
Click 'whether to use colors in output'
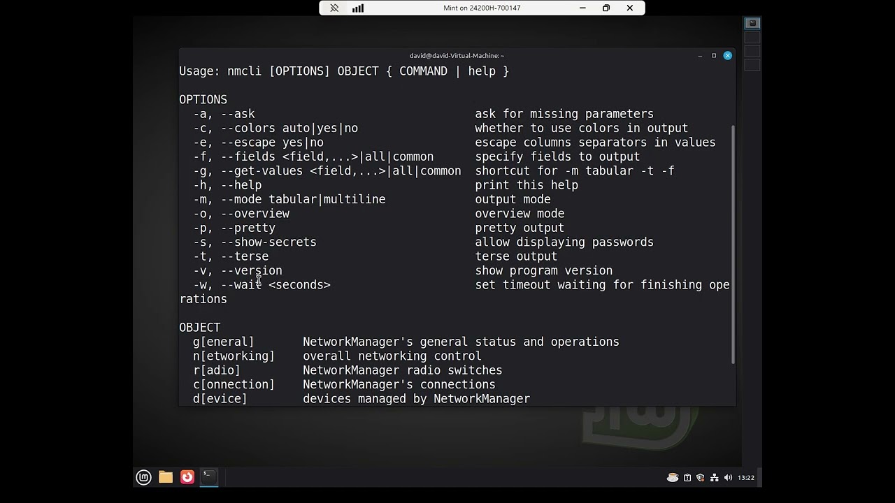point(582,129)
